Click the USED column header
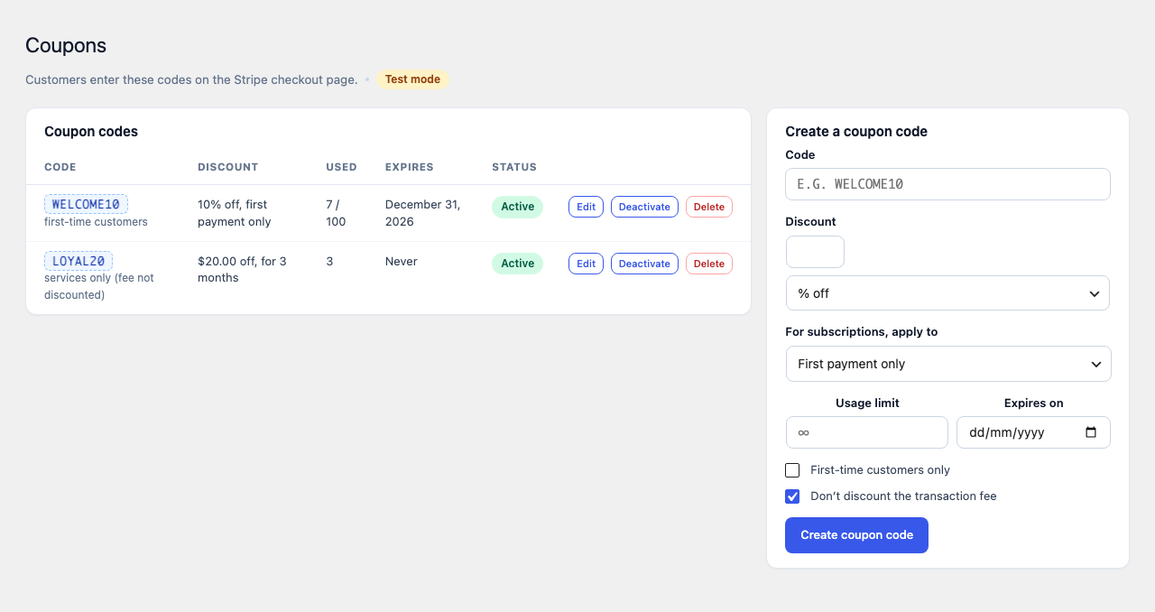This screenshot has height=612, width=1155. pos(341,167)
